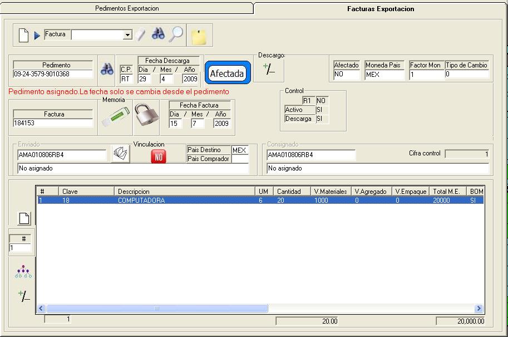Click the Fecha Factura Año field
Image resolution: width=508 pixels, height=337 pixels.
(222, 123)
